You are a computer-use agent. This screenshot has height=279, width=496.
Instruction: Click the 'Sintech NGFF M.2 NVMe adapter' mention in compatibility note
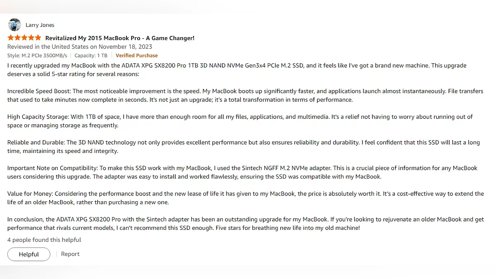tap(287, 168)
